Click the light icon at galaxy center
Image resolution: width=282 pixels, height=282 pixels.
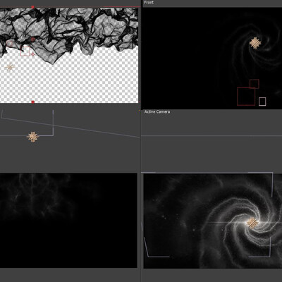click(x=252, y=223)
